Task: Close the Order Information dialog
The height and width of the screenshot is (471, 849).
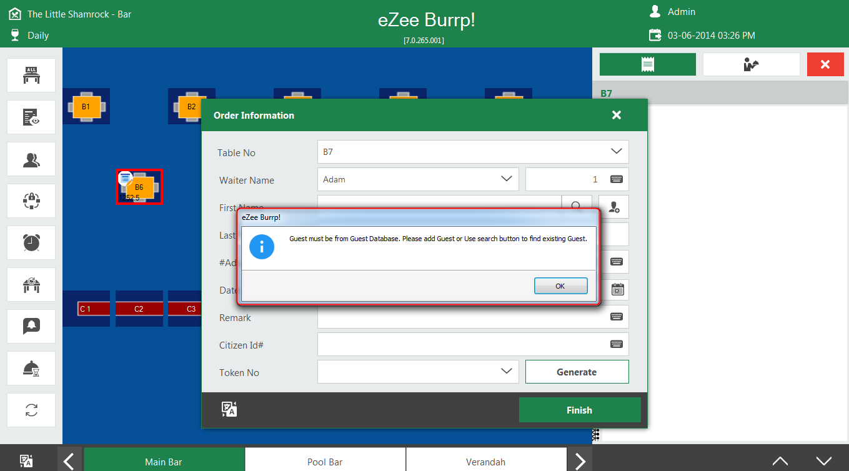Action: 617,115
